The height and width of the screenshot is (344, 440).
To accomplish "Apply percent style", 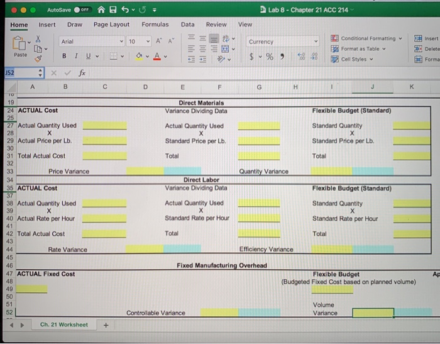I will pos(270,57).
